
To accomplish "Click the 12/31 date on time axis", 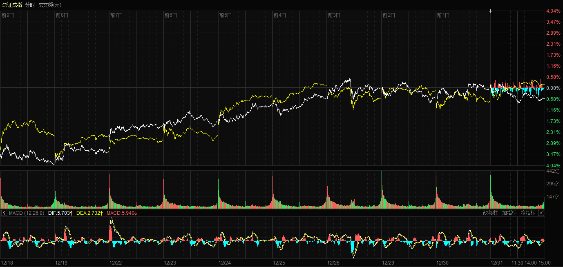I will point(497,263).
